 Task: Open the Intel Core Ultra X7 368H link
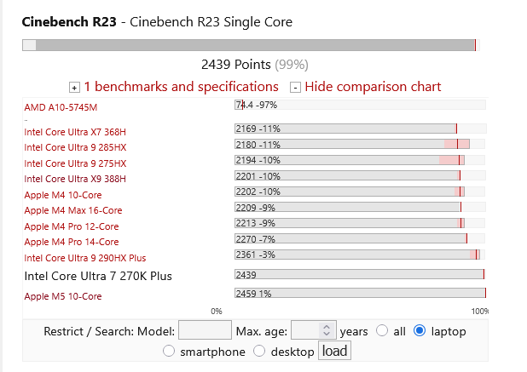(x=75, y=132)
